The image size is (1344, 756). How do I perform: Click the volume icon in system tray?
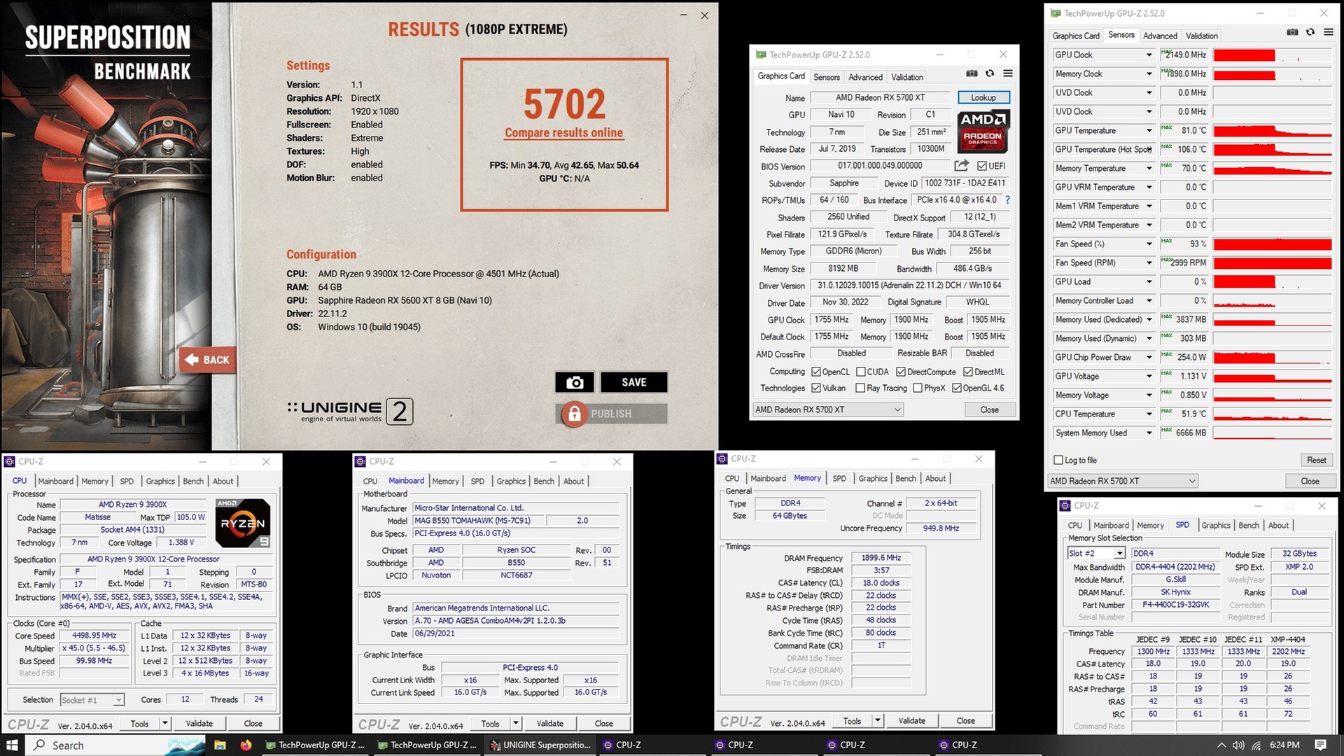pos(1238,745)
